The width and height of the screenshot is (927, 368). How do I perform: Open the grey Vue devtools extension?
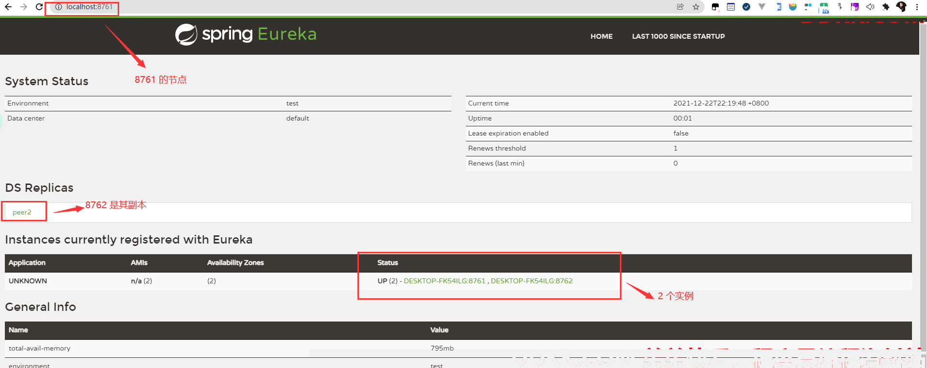coord(762,7)
